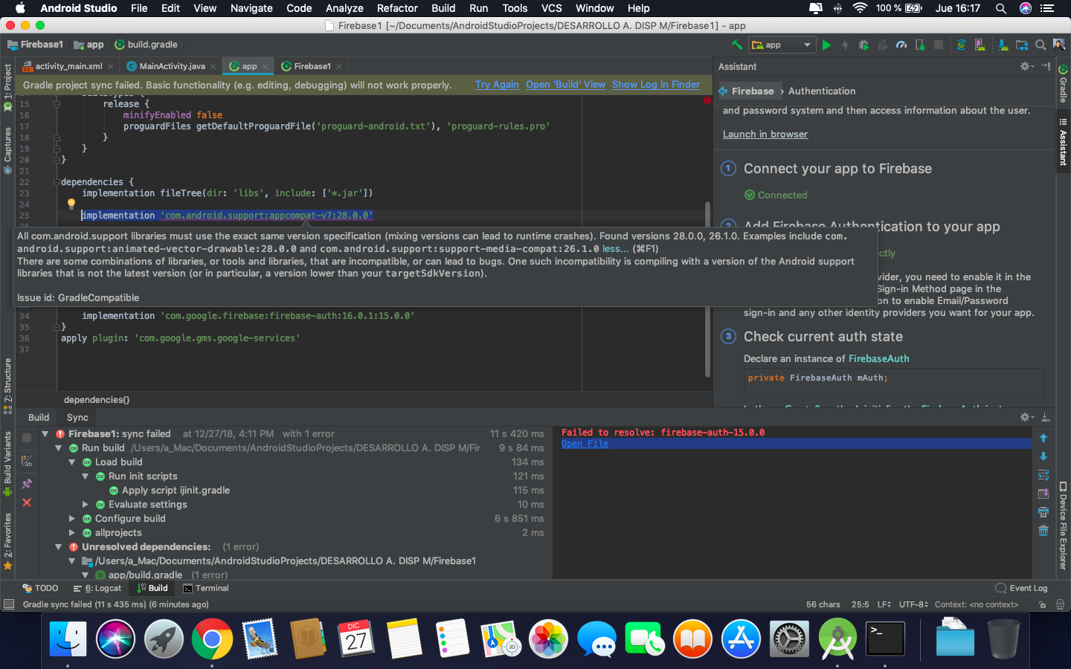Click scroll to end icon in output
The image size is (1071, 669).
pyautogui.click(x=1043, y=494)
